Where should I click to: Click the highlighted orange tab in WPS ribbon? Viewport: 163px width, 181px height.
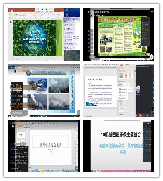tap(121, 65)
